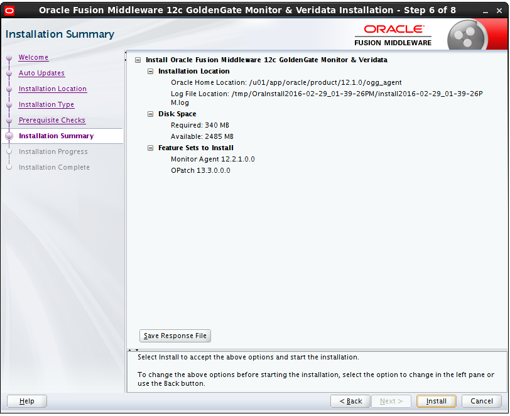Jump to Installation Location step link
The image size is (510, 416).
tap(53, 89)
